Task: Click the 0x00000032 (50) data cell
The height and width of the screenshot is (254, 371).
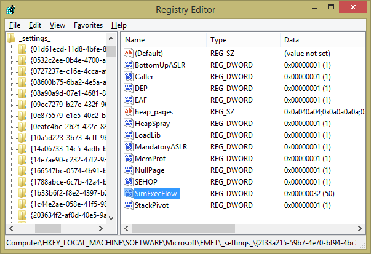Action: [x=309, y=194]
